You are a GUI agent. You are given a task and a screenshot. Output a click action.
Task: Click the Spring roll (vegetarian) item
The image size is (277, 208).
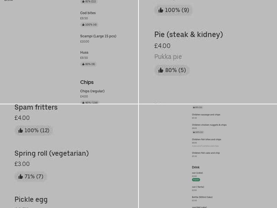pos(51,153)
